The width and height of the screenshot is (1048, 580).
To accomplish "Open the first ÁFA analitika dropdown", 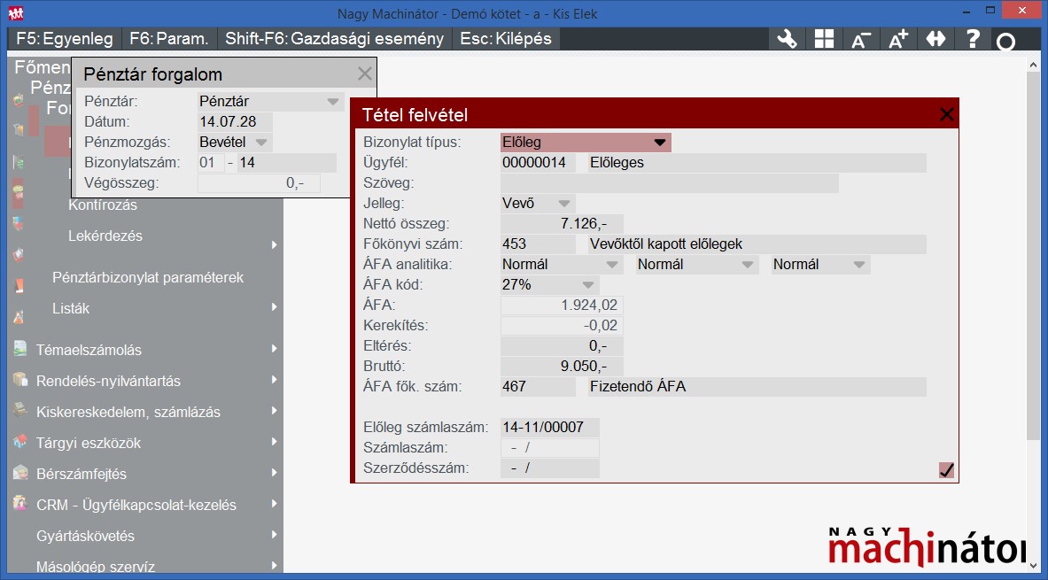I will (x=611, y=265).
